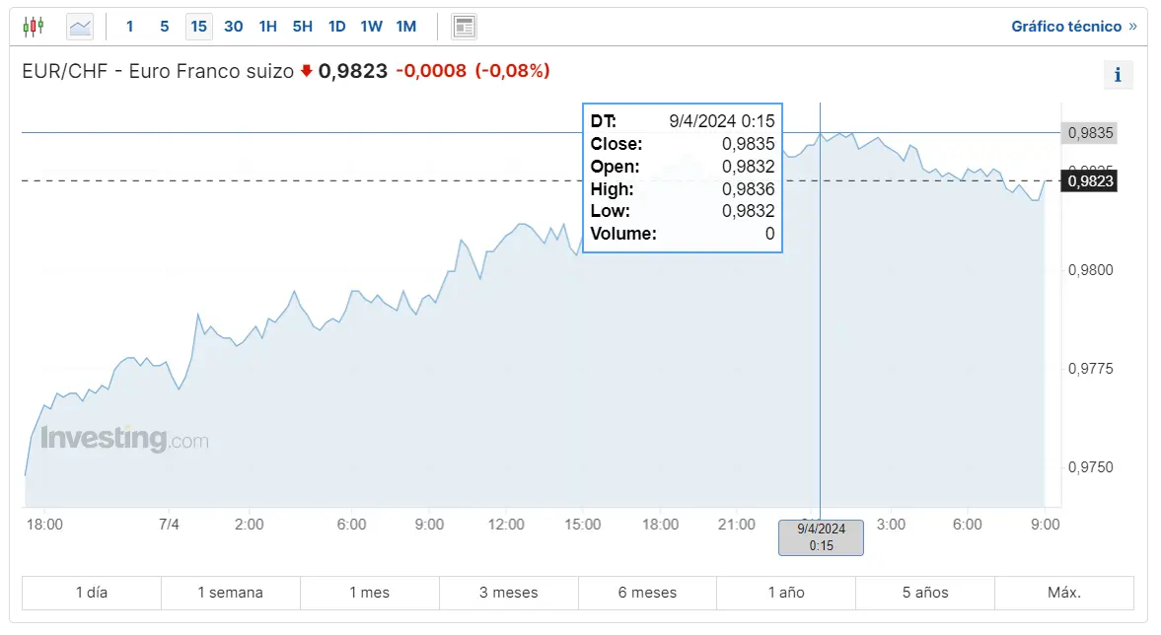Show the 1 semana range
1161x635 pixels.
click(x=230, y=593)
